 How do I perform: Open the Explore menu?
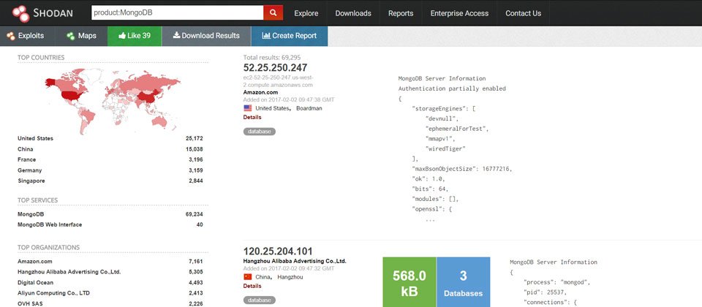coord(306,13)
